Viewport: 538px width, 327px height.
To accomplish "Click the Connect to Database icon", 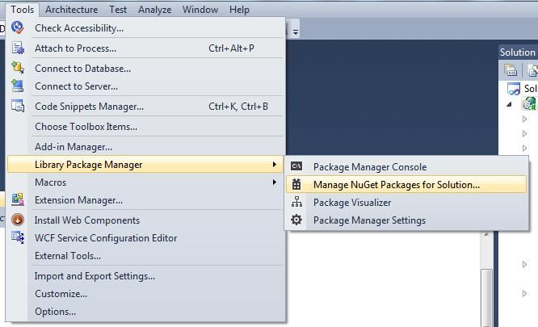I will (18, 68).
